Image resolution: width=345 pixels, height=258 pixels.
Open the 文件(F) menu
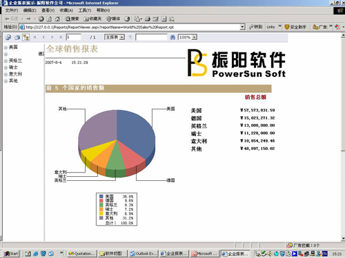coord(12,10)
